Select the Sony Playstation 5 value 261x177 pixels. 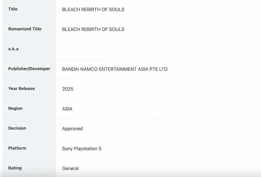point(82,149)
